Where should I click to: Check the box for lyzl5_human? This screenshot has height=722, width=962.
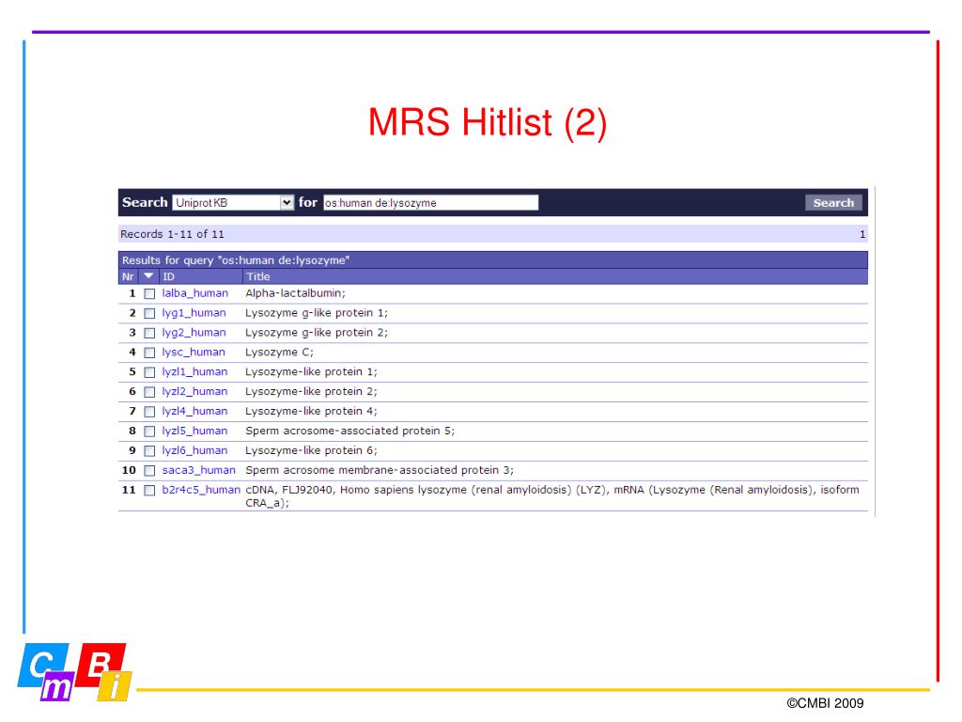(149, 431)
